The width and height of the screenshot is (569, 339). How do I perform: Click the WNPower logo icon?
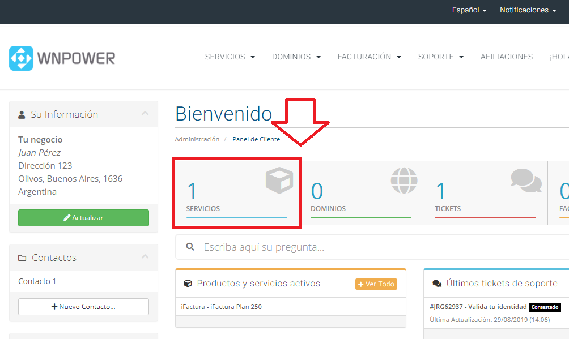21,58
